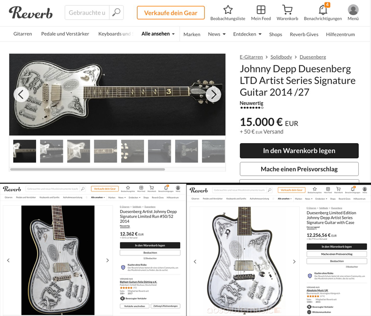The width and height of the screenshot is (371, 316).
Task: Click the search magnifier icon
Action: tap(116, 13)
